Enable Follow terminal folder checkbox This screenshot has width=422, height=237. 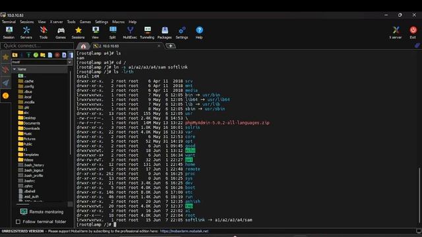click(18, 222)
